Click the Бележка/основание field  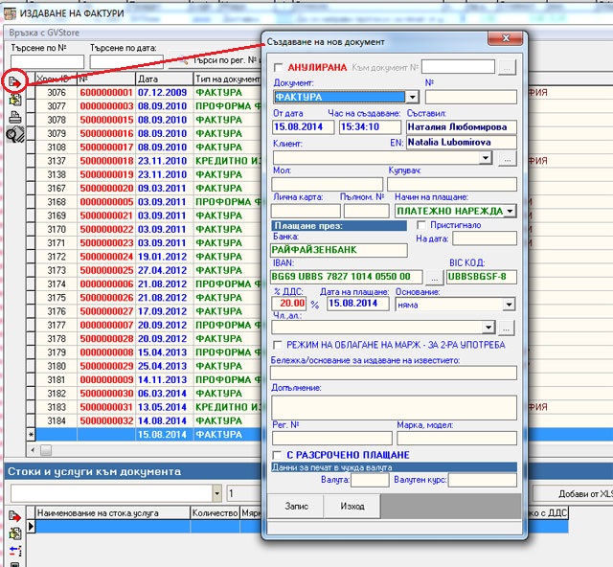(x=394, y=373)
